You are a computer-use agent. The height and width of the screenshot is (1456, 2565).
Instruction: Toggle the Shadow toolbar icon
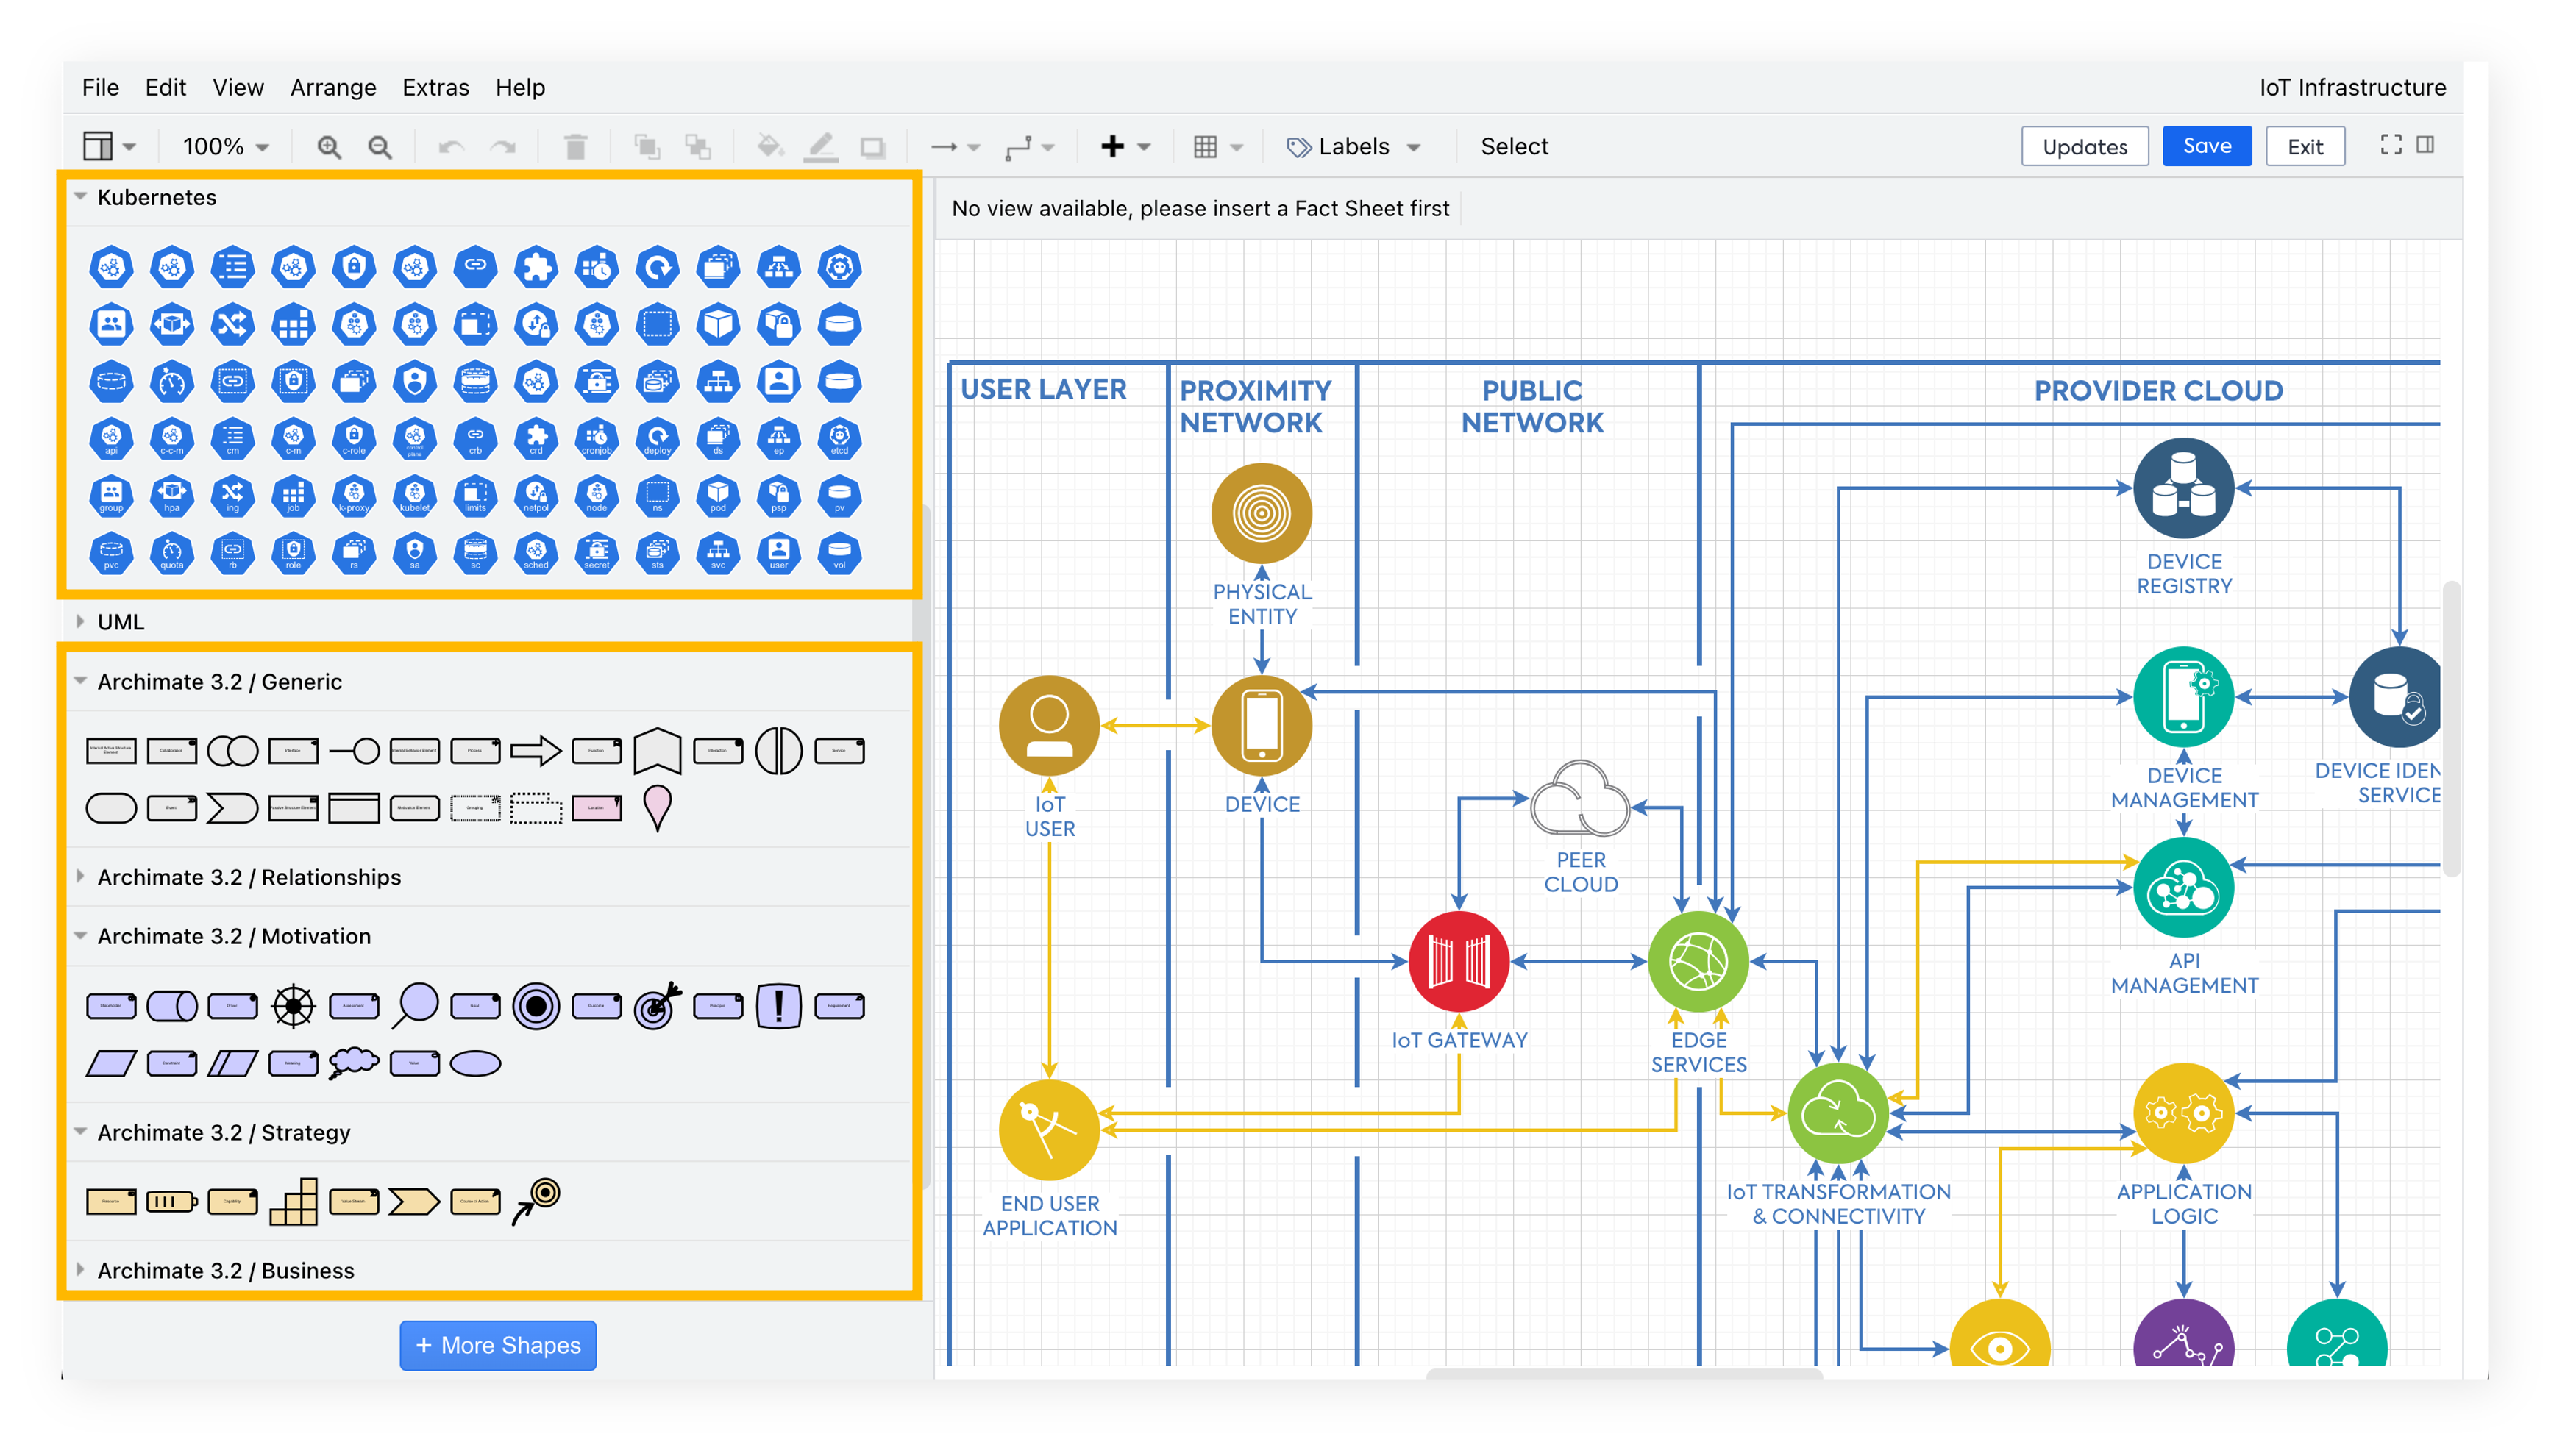point(873,147)
